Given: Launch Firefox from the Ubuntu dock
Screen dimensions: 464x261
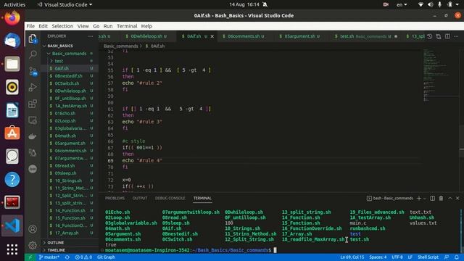Looking at the screenshot, I should (x=12, y=17).
